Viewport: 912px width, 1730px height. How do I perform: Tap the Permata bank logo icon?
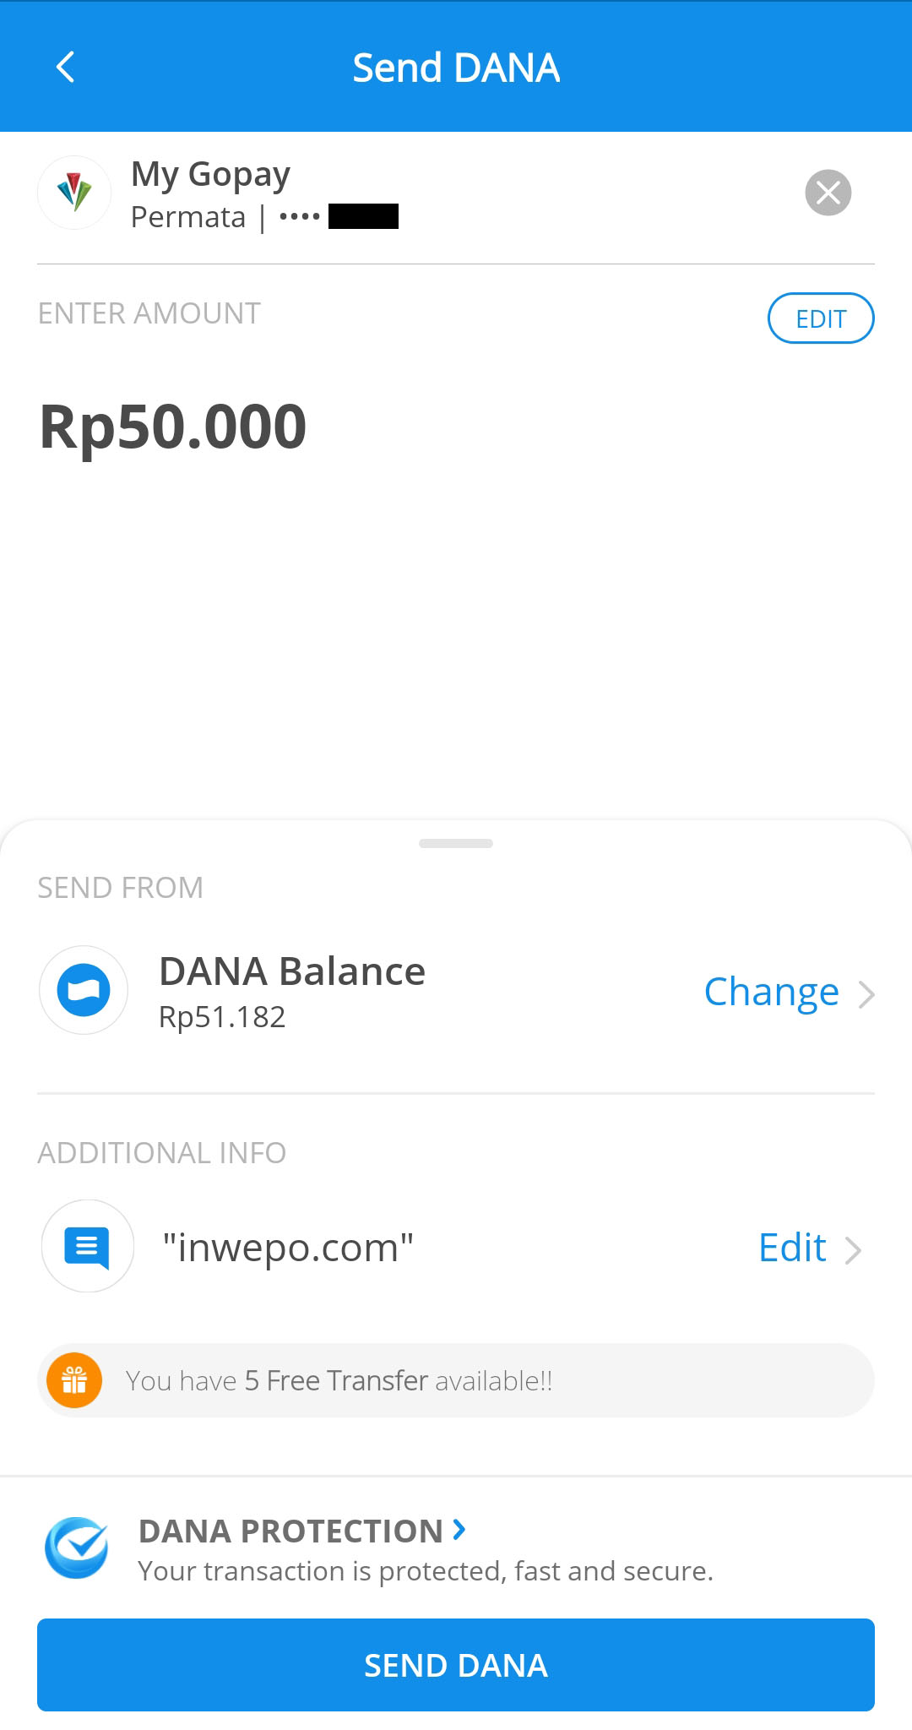74,193
